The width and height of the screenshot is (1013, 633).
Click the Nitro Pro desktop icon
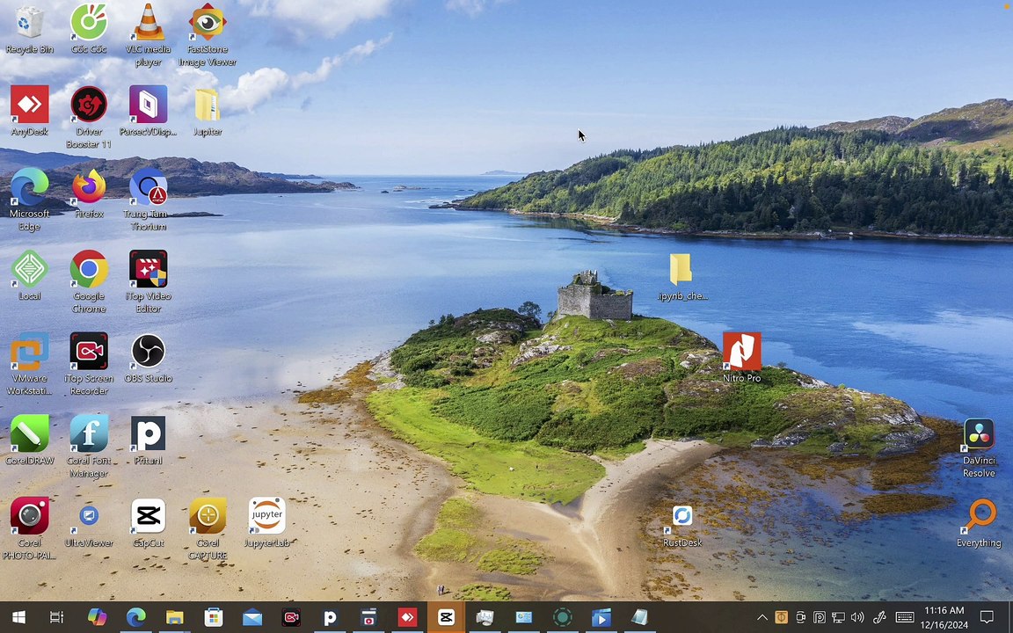tap(741, 353)
